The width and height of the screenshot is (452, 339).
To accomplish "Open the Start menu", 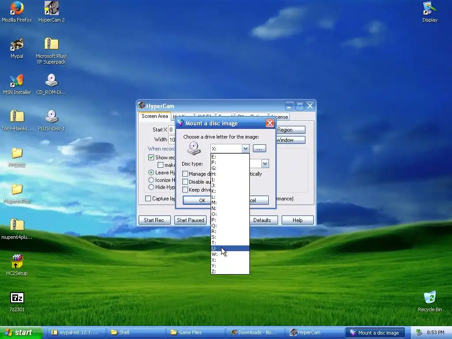I will [21, 332].
